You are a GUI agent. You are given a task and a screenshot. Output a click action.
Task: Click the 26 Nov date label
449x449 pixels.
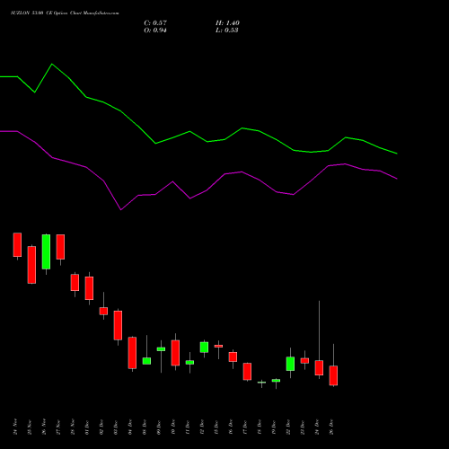[44, 427]
